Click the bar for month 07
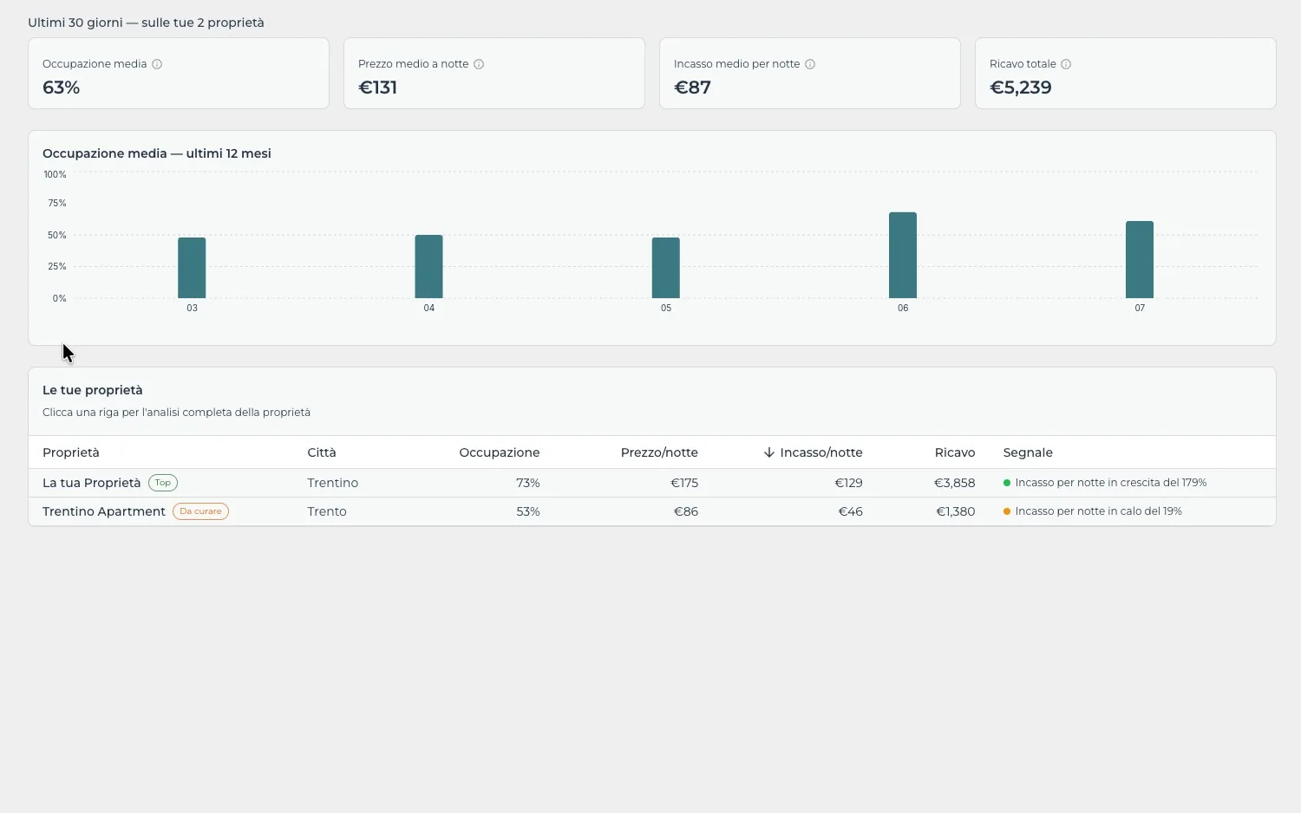 [x=1140, y=259]
